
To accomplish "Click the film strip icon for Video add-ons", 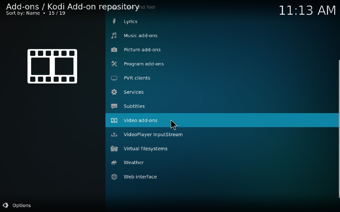I will (114, 120).
